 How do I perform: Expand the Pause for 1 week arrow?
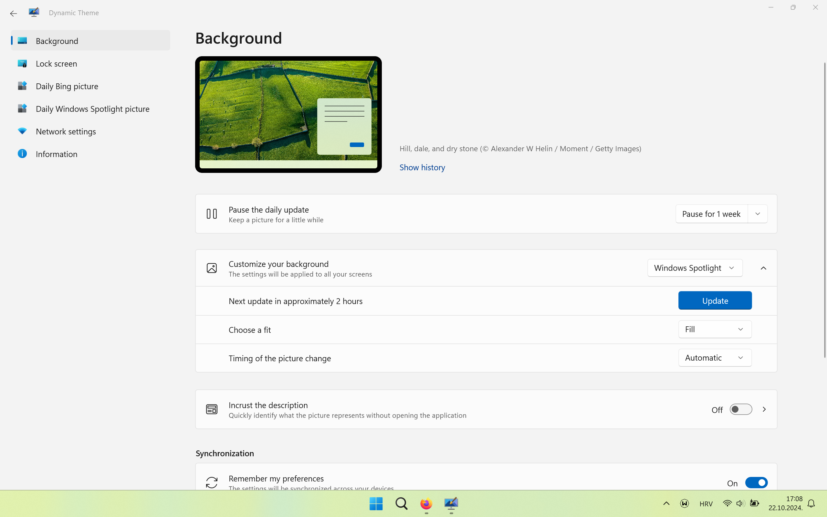click(x=757, y=214)
